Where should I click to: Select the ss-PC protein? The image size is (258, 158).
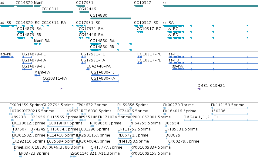pos(174,54)
